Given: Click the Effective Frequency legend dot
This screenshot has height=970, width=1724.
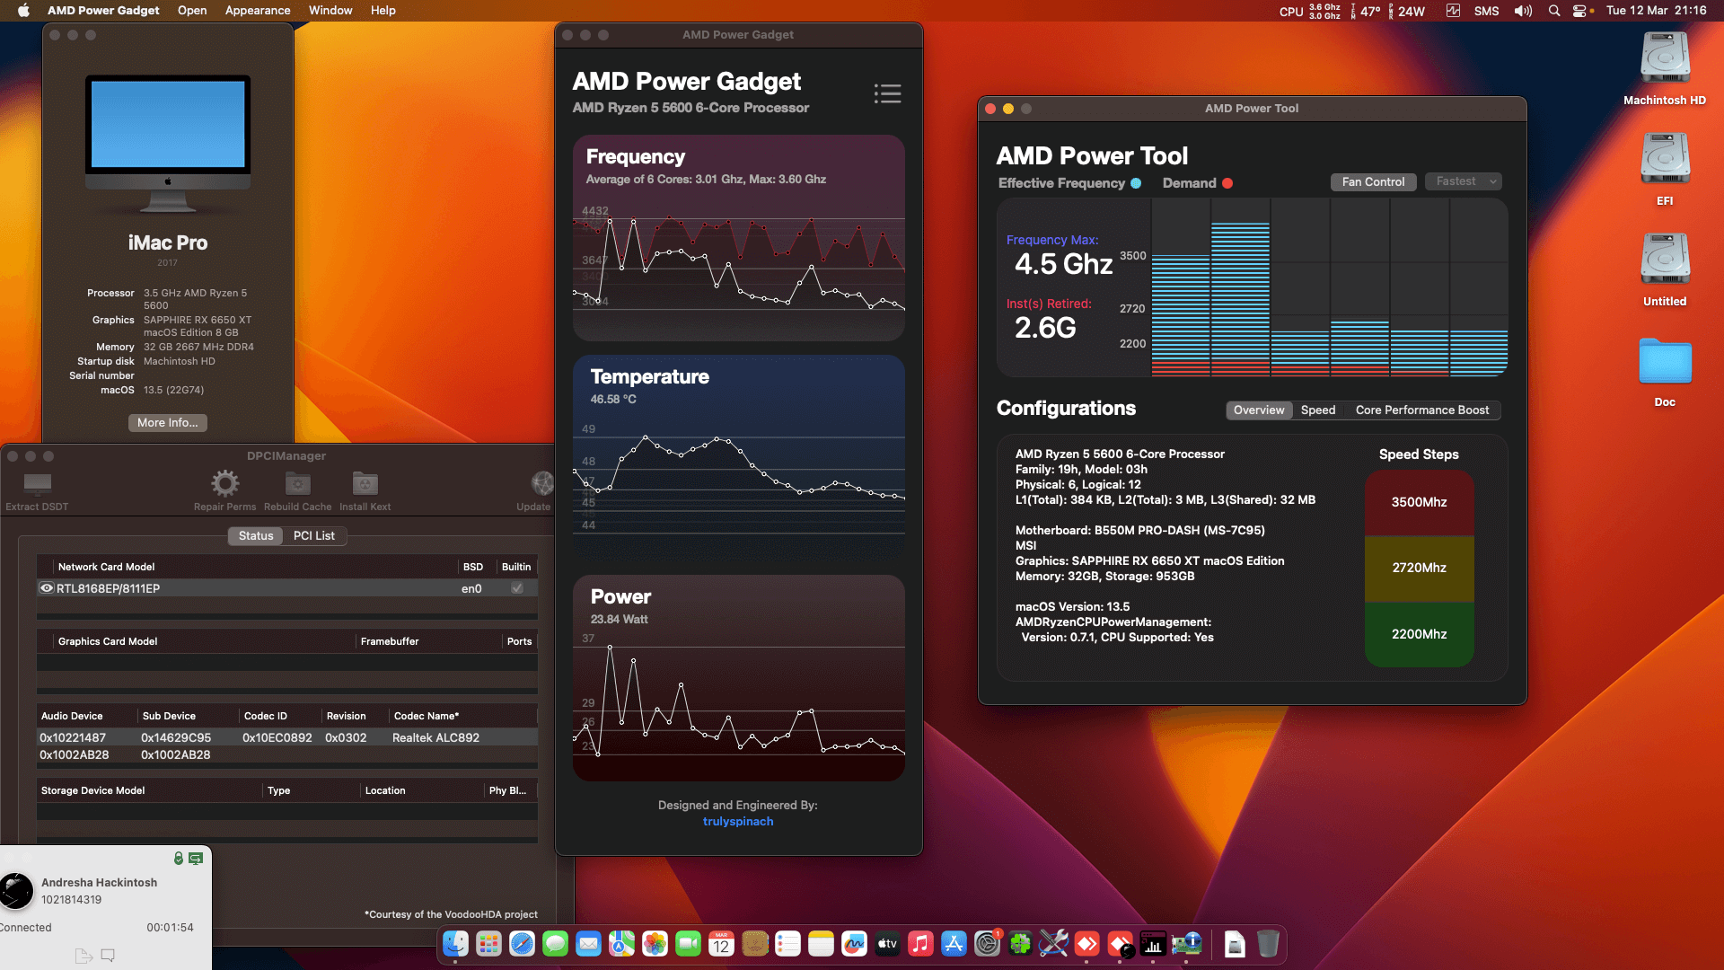Looking at the screenshot, I should 1136,183.
